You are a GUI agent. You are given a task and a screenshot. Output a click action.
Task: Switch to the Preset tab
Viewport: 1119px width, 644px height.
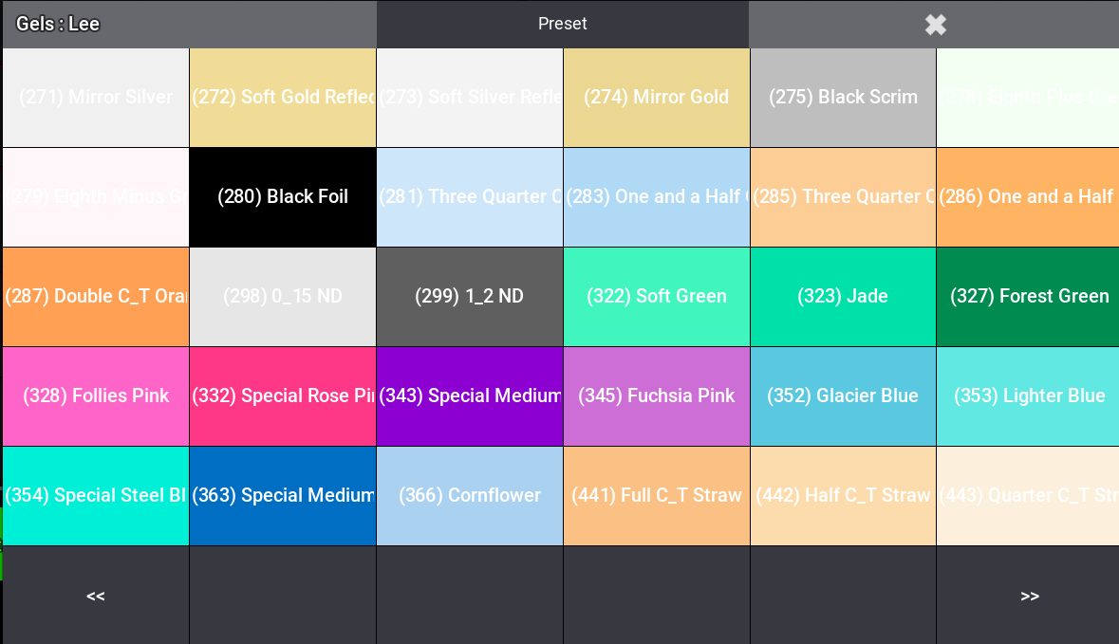point(562,25)
